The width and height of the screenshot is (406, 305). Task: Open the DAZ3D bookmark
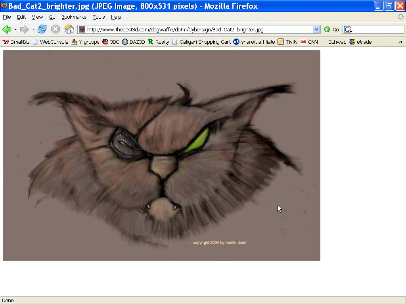point(133,42)
